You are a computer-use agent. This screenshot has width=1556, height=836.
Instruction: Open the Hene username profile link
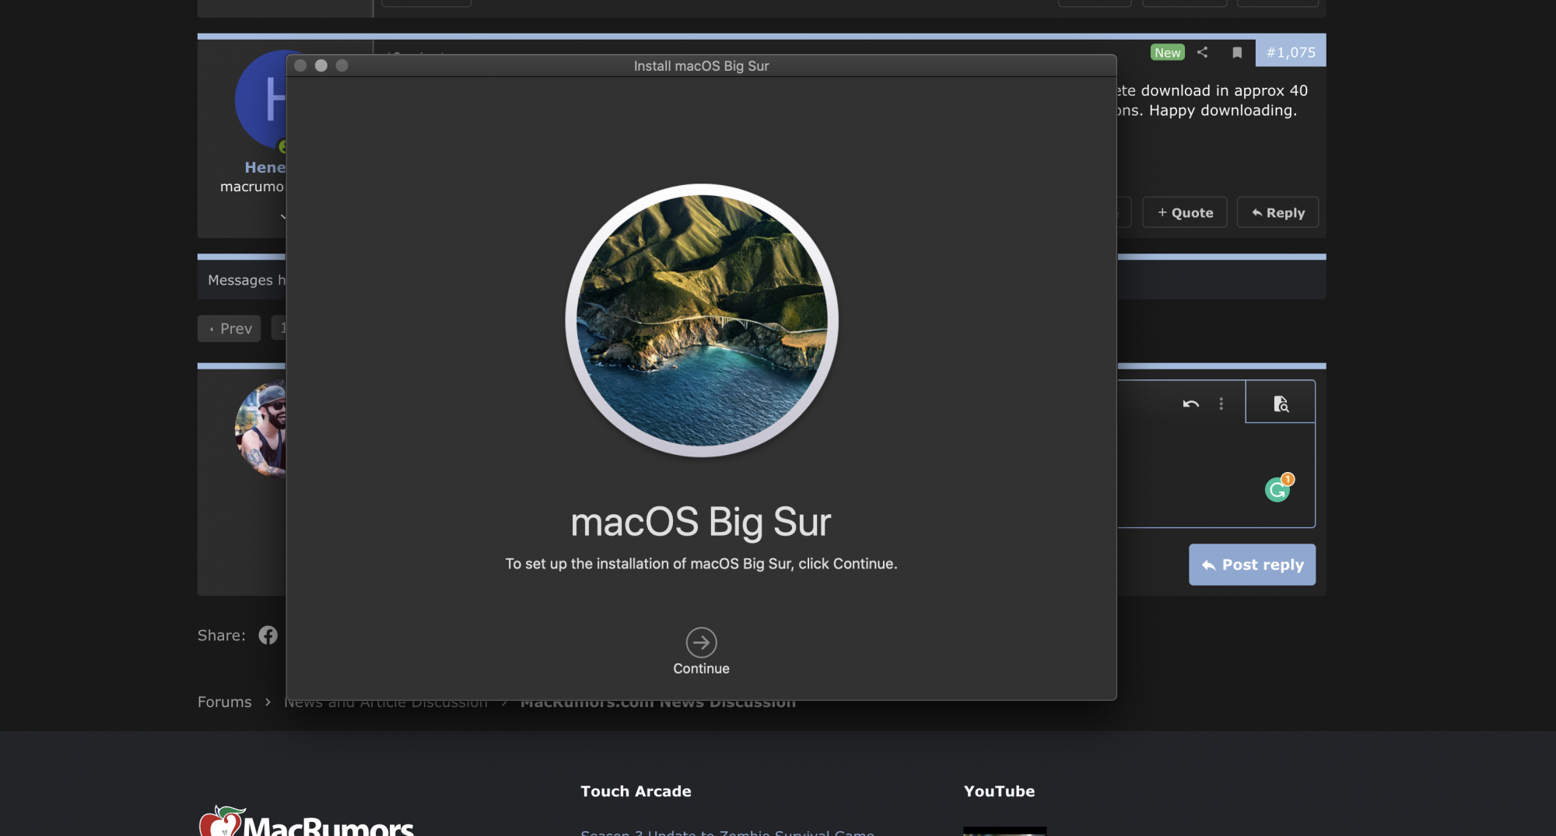pos(265,167)
